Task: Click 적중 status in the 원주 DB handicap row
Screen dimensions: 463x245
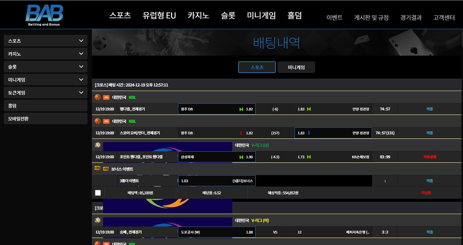Action: click(x=429, y=109)
